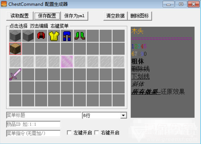Image resolution: width=201 pixels, height=144 pixels.
Task: Minimize the ChestCommand window
Action: [x=168, y=4]
